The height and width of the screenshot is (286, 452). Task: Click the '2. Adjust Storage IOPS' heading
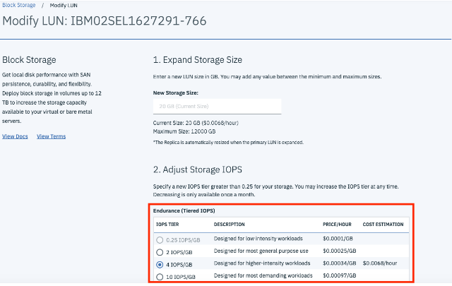click(x=198, y=169)
